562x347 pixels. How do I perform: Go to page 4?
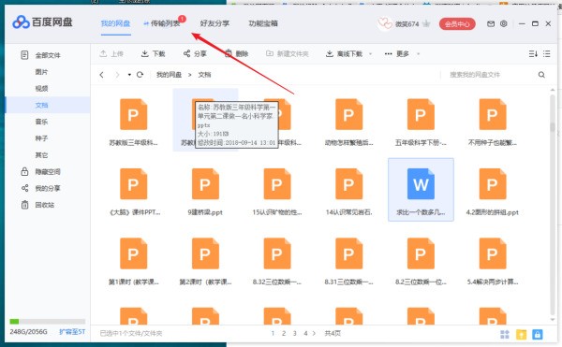point(305,333)
